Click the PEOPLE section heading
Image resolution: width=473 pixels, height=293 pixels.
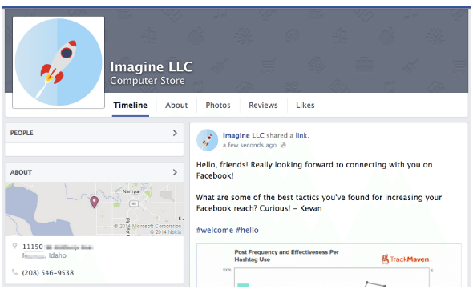[x=22, y=133]
